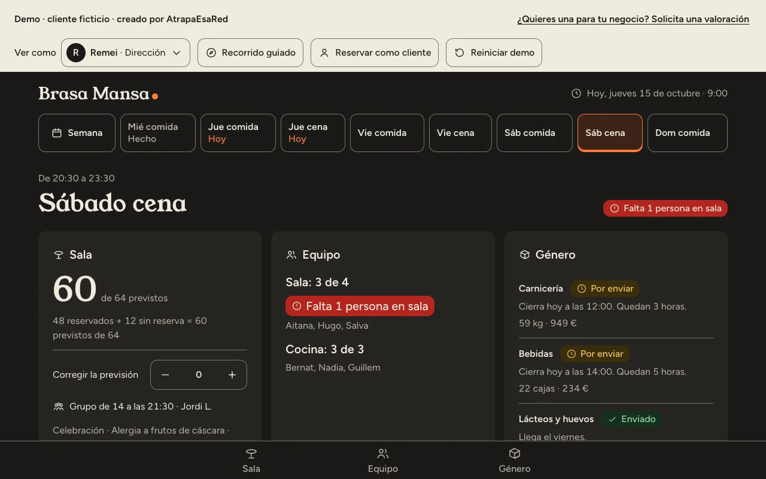Click Carnicería 'Por enviar' status badge
The width and height of the screenshot is (766, 479).
(x=605, y=289)
